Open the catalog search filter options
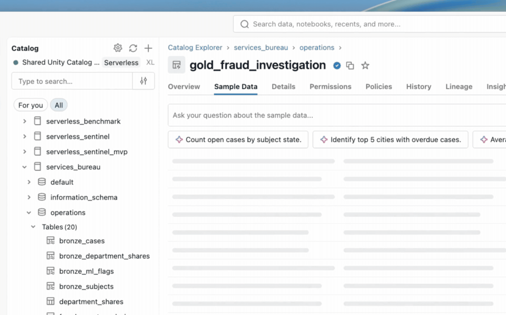Image resolution: width=506 pixels, height=315 pixels. (143, 81)
